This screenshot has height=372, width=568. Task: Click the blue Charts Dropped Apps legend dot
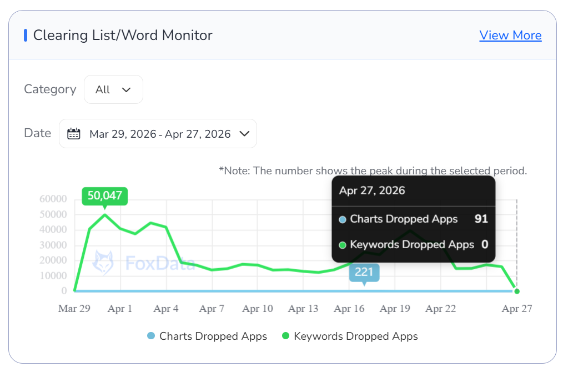tap(151, 336)
